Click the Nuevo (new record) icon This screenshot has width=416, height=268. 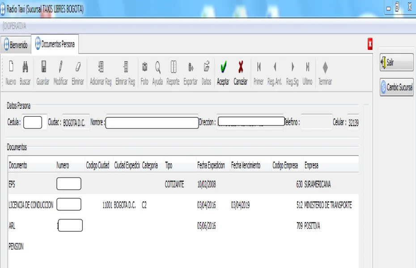11,73
